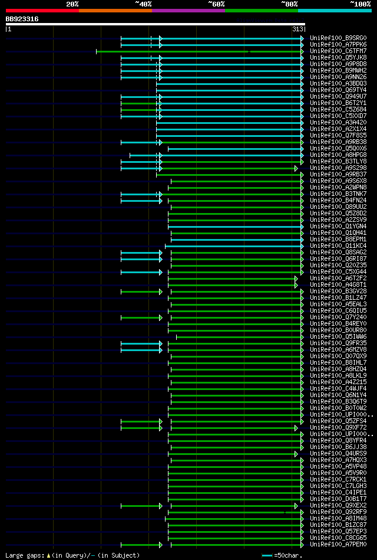The height and width of the screenshot is (560, 377).
Task: Select the UniRef100_A9NN26 label
Action: [x=339, y=77]
